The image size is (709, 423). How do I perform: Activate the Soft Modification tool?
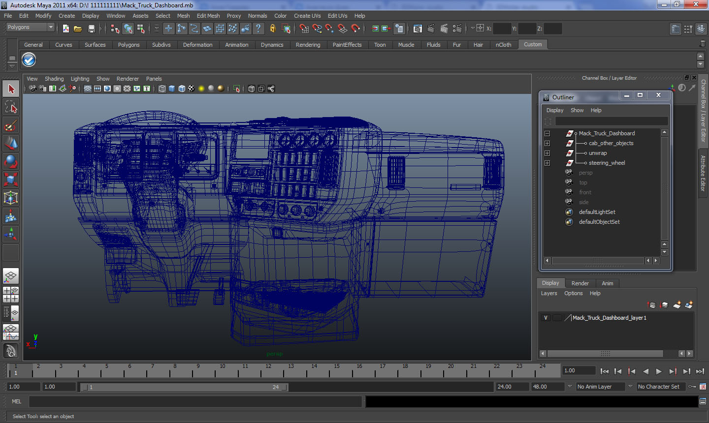coord(11,216)
